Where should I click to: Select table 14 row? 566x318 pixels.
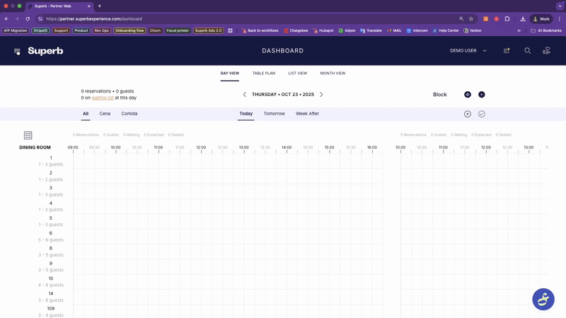tap(50, 297)
